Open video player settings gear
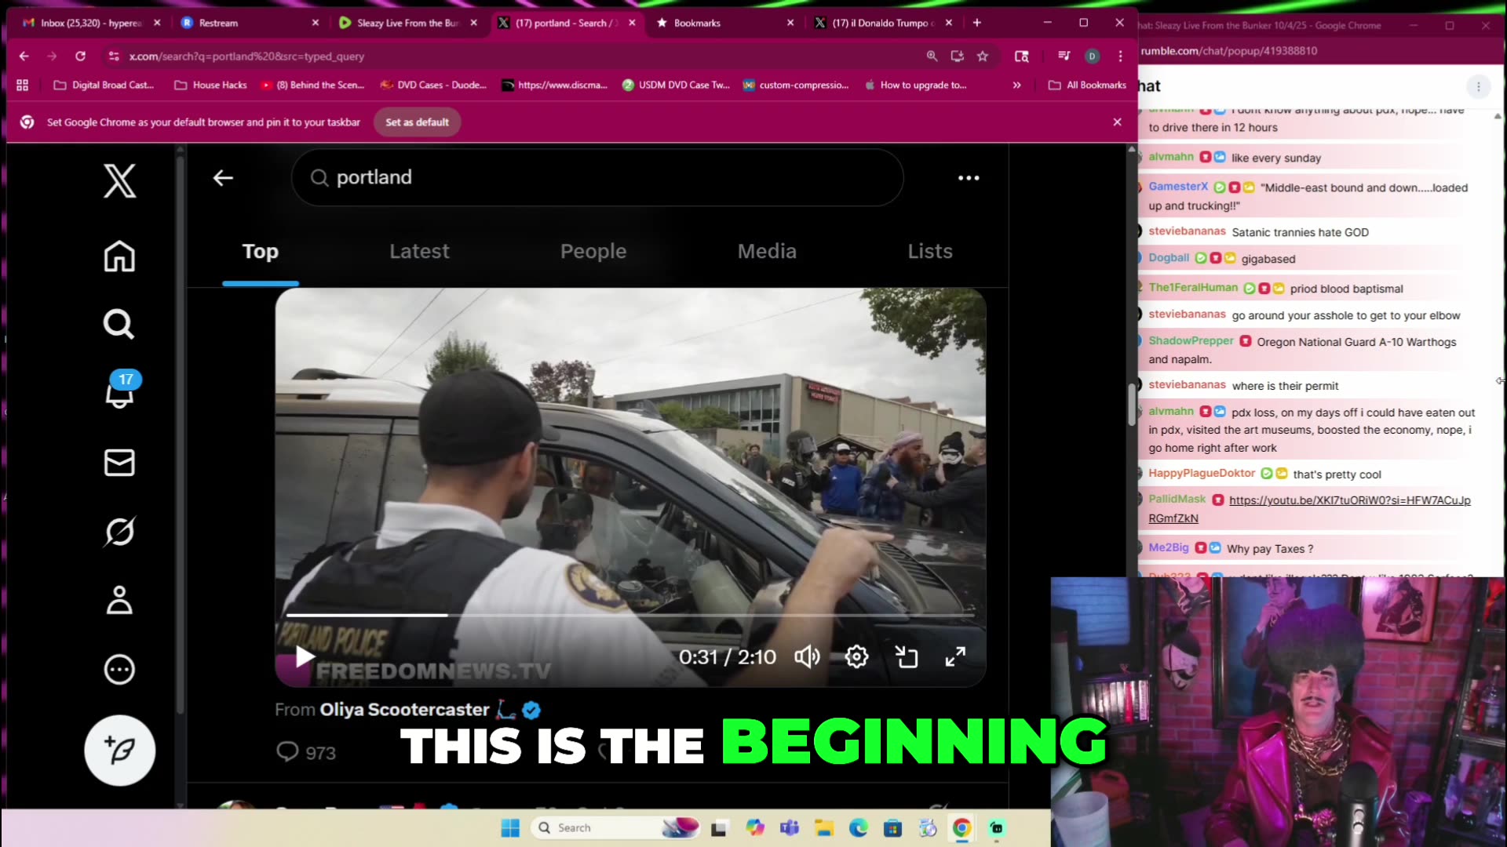The image size is (1507, 847). coord(856,656)
